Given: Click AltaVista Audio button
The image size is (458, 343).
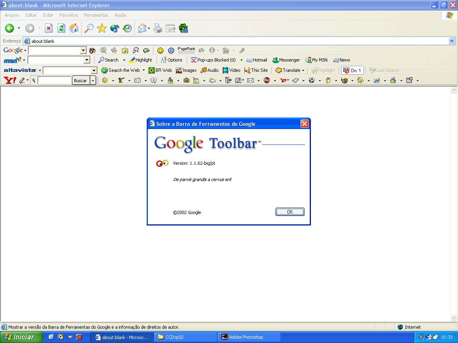Looking at the screenshot, I should [x=210, y=70].
